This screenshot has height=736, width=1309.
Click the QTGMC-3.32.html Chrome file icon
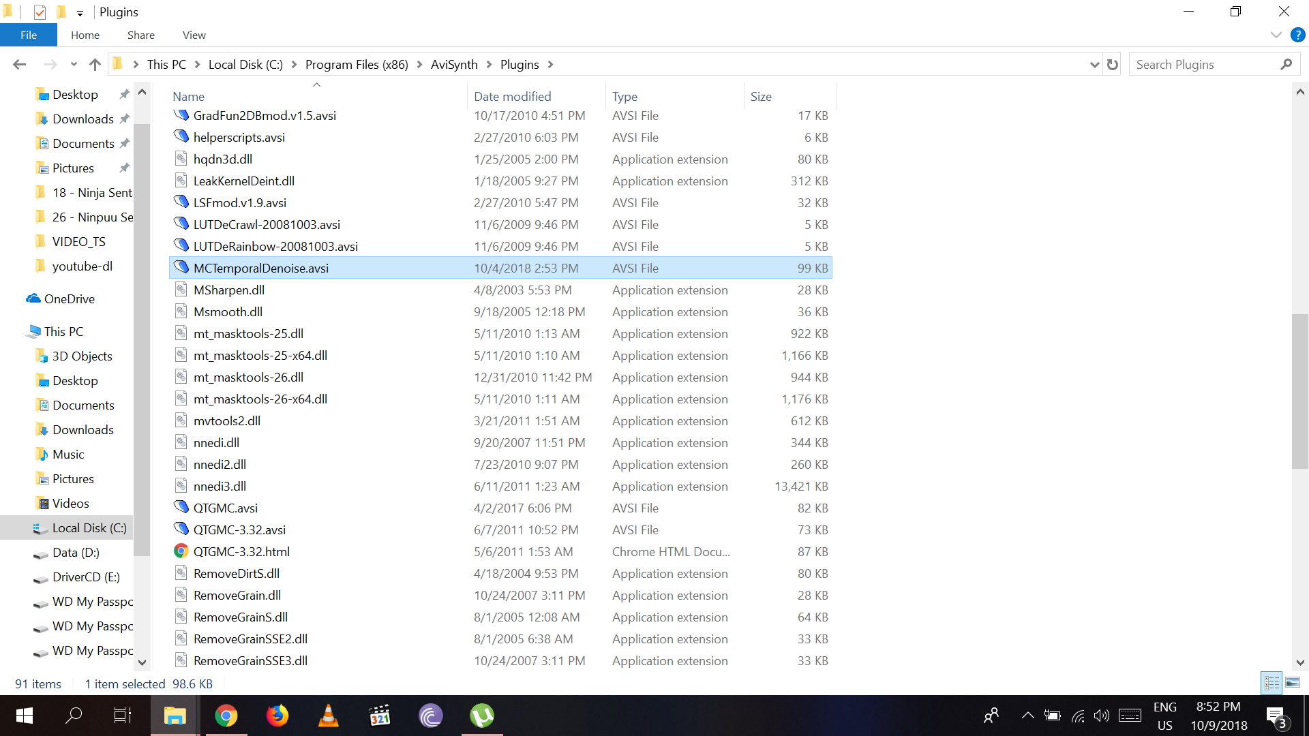pos(181,551)
